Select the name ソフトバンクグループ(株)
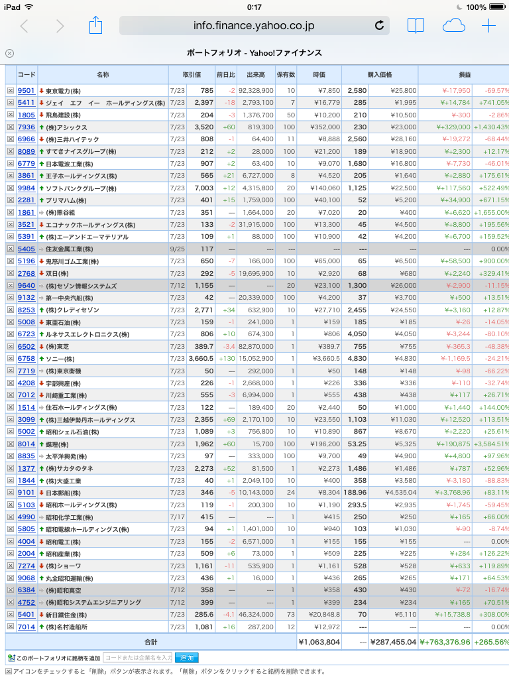This screenshot has width=509, height=679. tap(81, 188)
